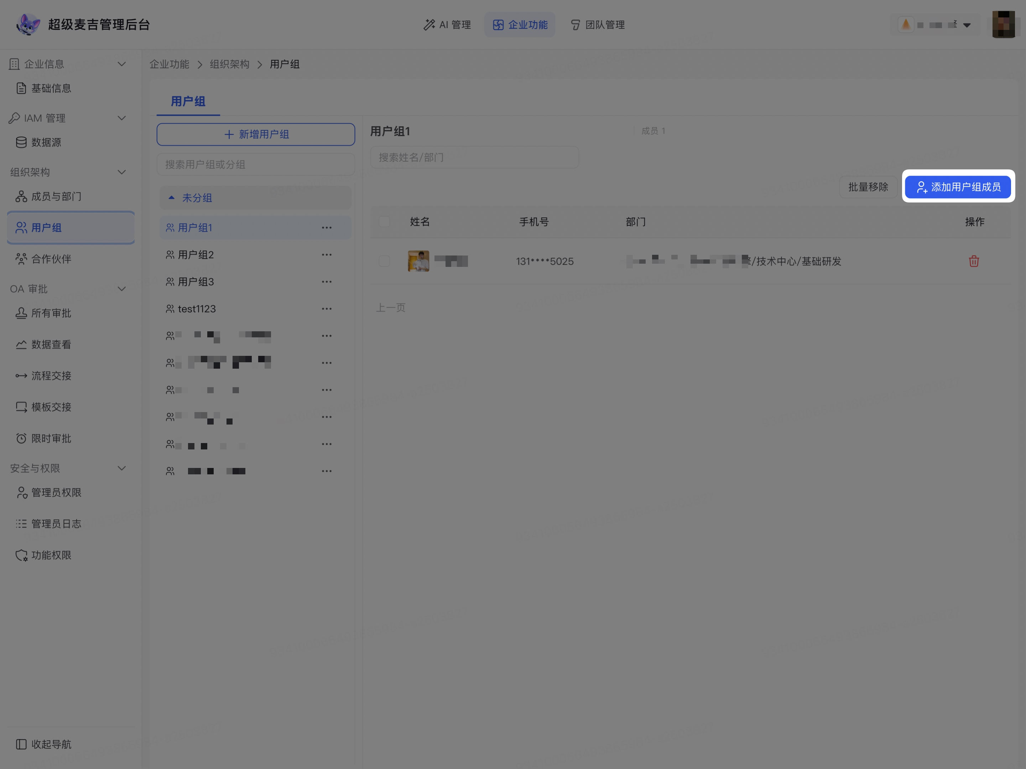The image size is (1026, 769).
Task: Click the 超级麦吉 fox logo icon
Action: coord(28,24)
